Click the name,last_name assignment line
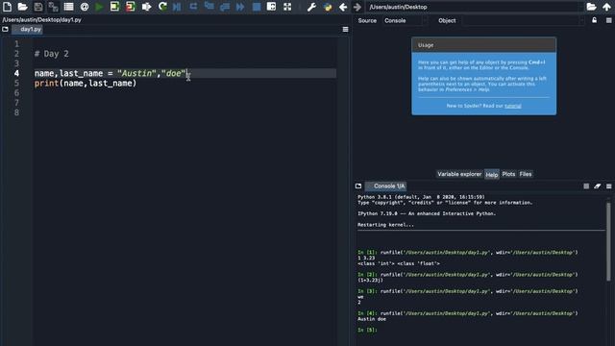The width and height of the screenshot is (615, 346). tap(110, 73)
